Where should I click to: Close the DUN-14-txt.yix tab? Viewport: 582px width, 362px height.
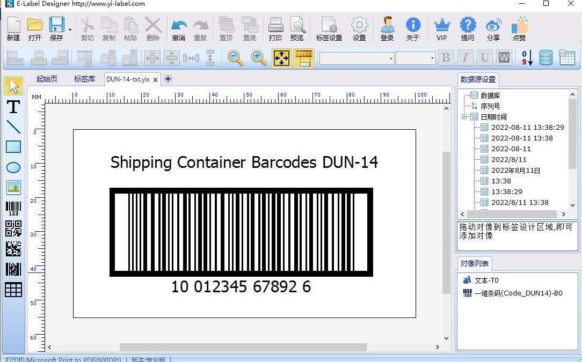click(156, 80)
